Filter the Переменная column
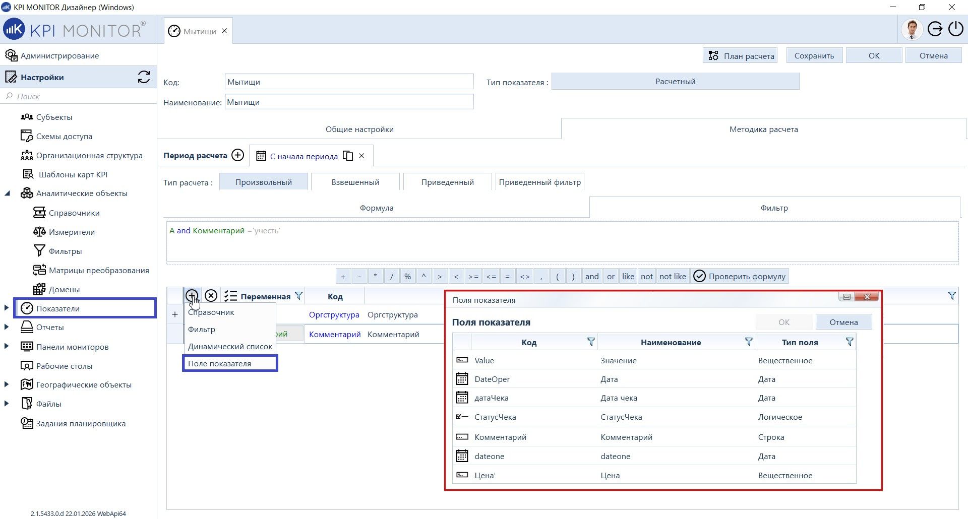The image size is (968, 519). coord(298,296)
